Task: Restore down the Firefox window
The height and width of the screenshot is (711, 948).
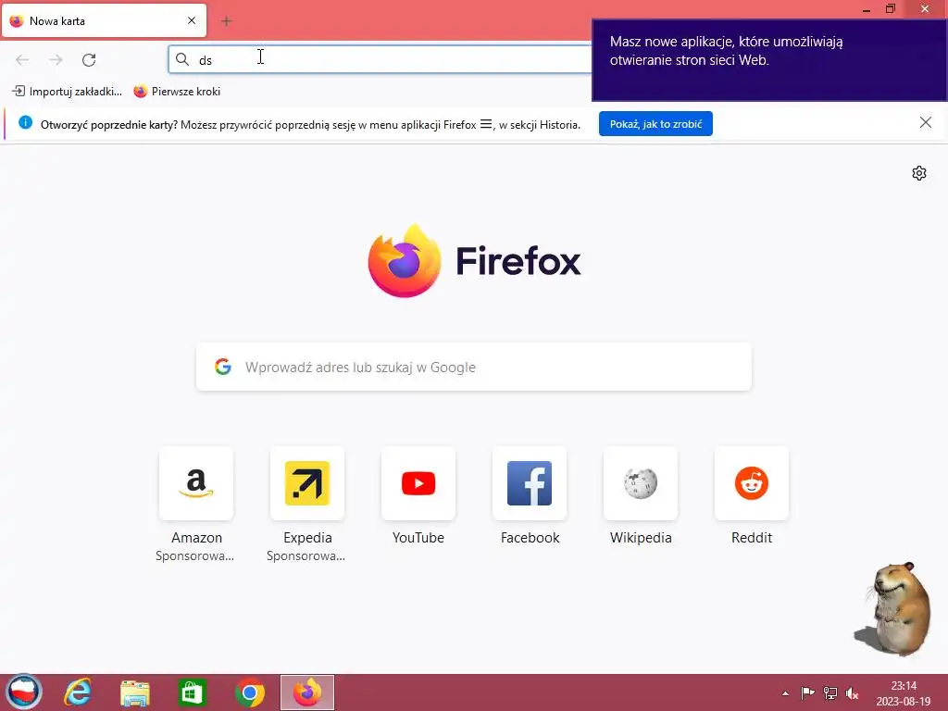Action: (x=891, y=8)
